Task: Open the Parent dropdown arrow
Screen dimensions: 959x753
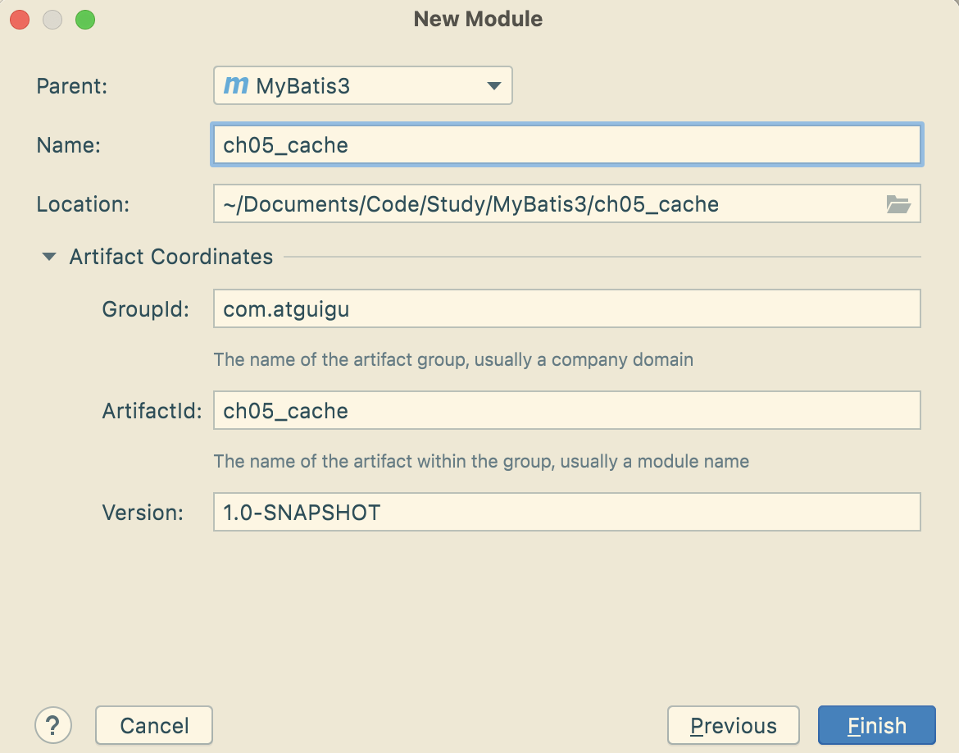Action: click(493, 85)
